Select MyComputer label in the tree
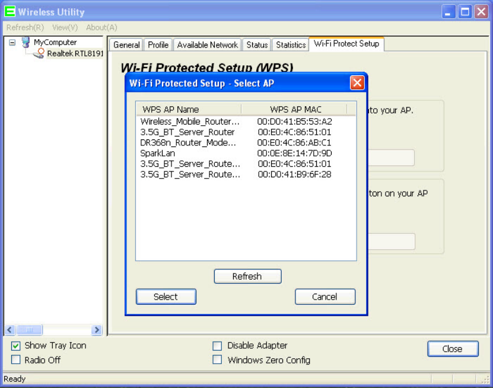The image size is (493, 388). [55, 42]
